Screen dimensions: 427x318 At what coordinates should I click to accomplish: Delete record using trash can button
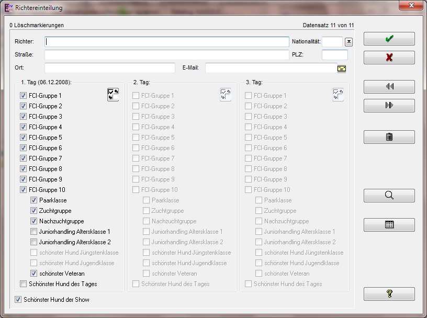tap(389, 137)
